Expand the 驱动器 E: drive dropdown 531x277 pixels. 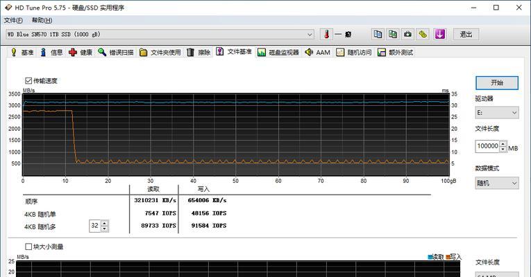[497, 112]
